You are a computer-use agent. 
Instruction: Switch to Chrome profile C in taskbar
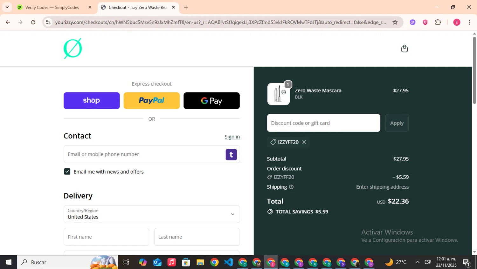[x=243, y=263]
